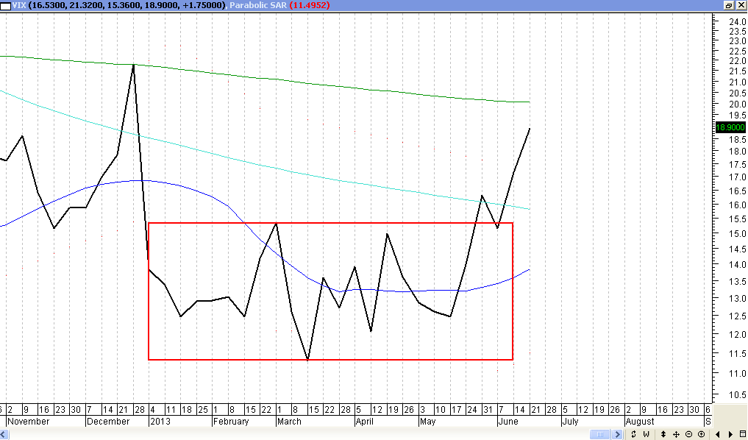This screenshot has width=748, height=440.
Task: Click the June label on date axis
Action: point(507,422)
